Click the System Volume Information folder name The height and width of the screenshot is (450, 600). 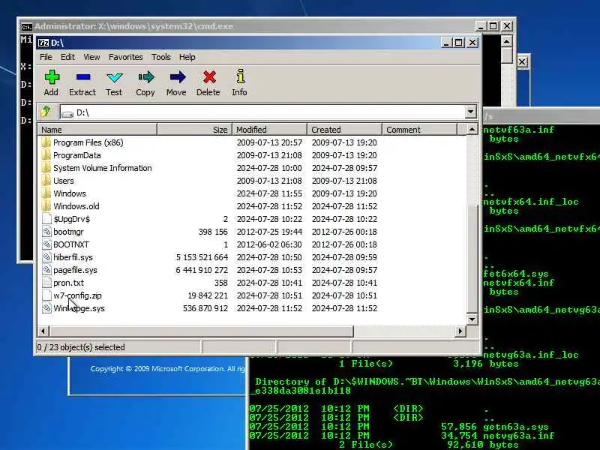click(x=102, y=168)
